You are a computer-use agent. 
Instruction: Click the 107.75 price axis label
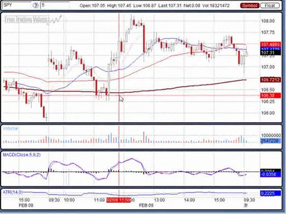[268, 33]
